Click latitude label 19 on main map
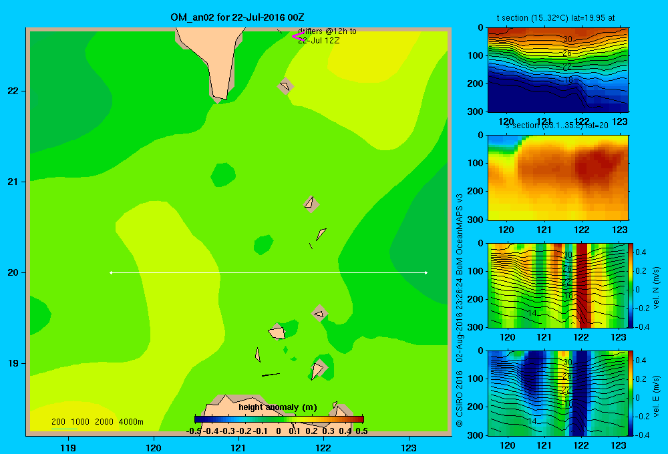The image size is (668, 454). (13, 363)
